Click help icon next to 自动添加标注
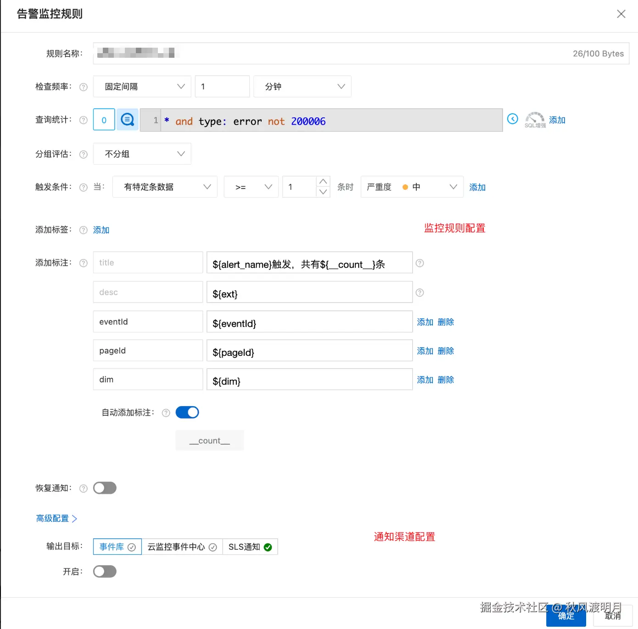 (x=166, y=413)
